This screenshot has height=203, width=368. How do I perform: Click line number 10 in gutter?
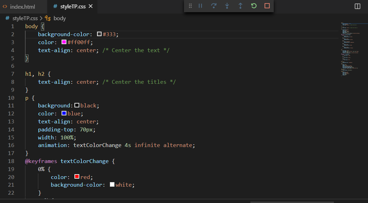(x=11, y=98)
